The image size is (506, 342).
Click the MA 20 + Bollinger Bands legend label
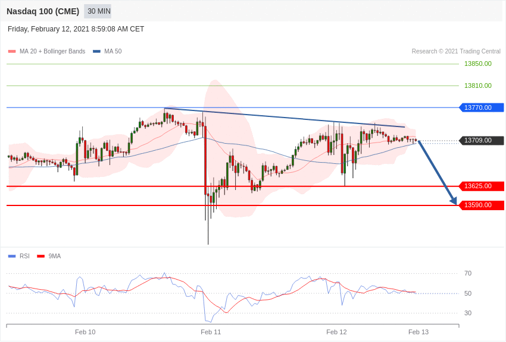(x=52, y=51)
